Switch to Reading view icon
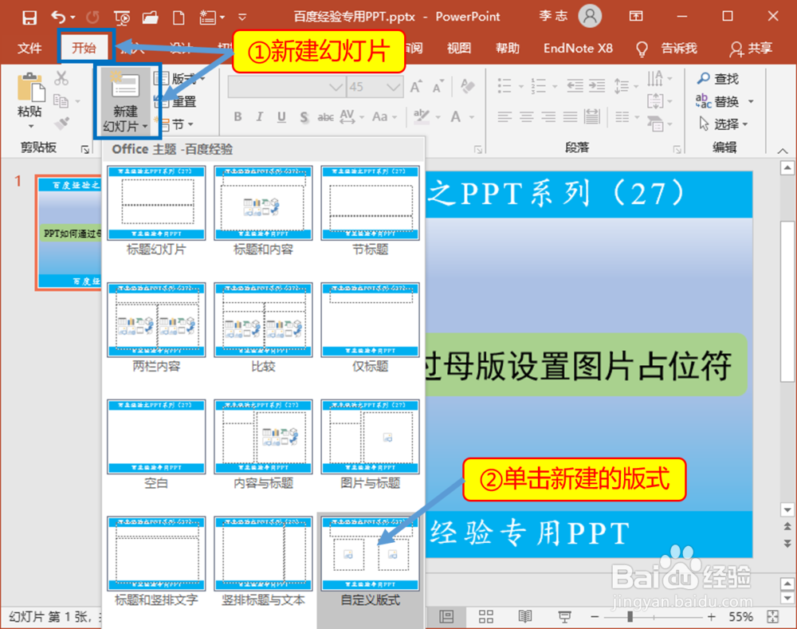The width and height of the screenshot is (797, 629). pos(524,617)
